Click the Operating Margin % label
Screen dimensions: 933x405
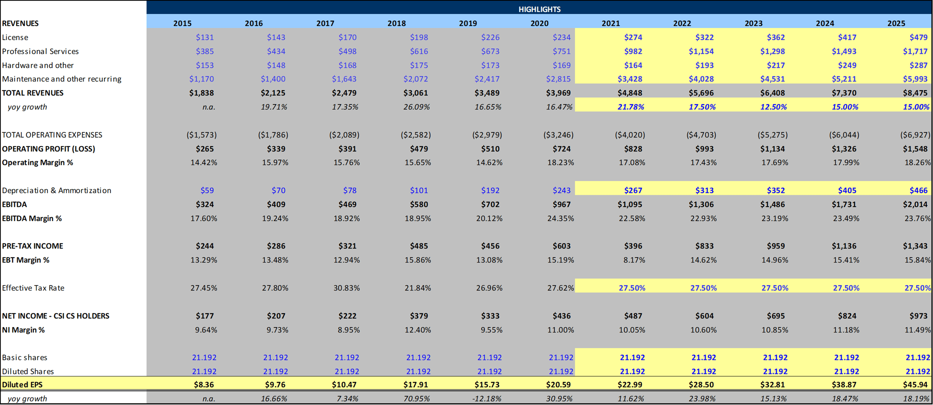pos(38,162)
